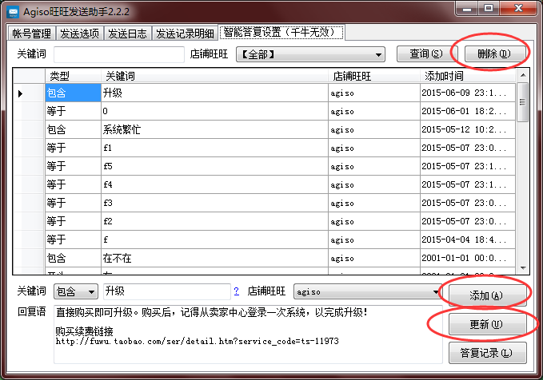Image resolution: width=543 pixels, height=380 pixels.
Task: Click the date cell 2001-01-01
Action: (468, 258)
